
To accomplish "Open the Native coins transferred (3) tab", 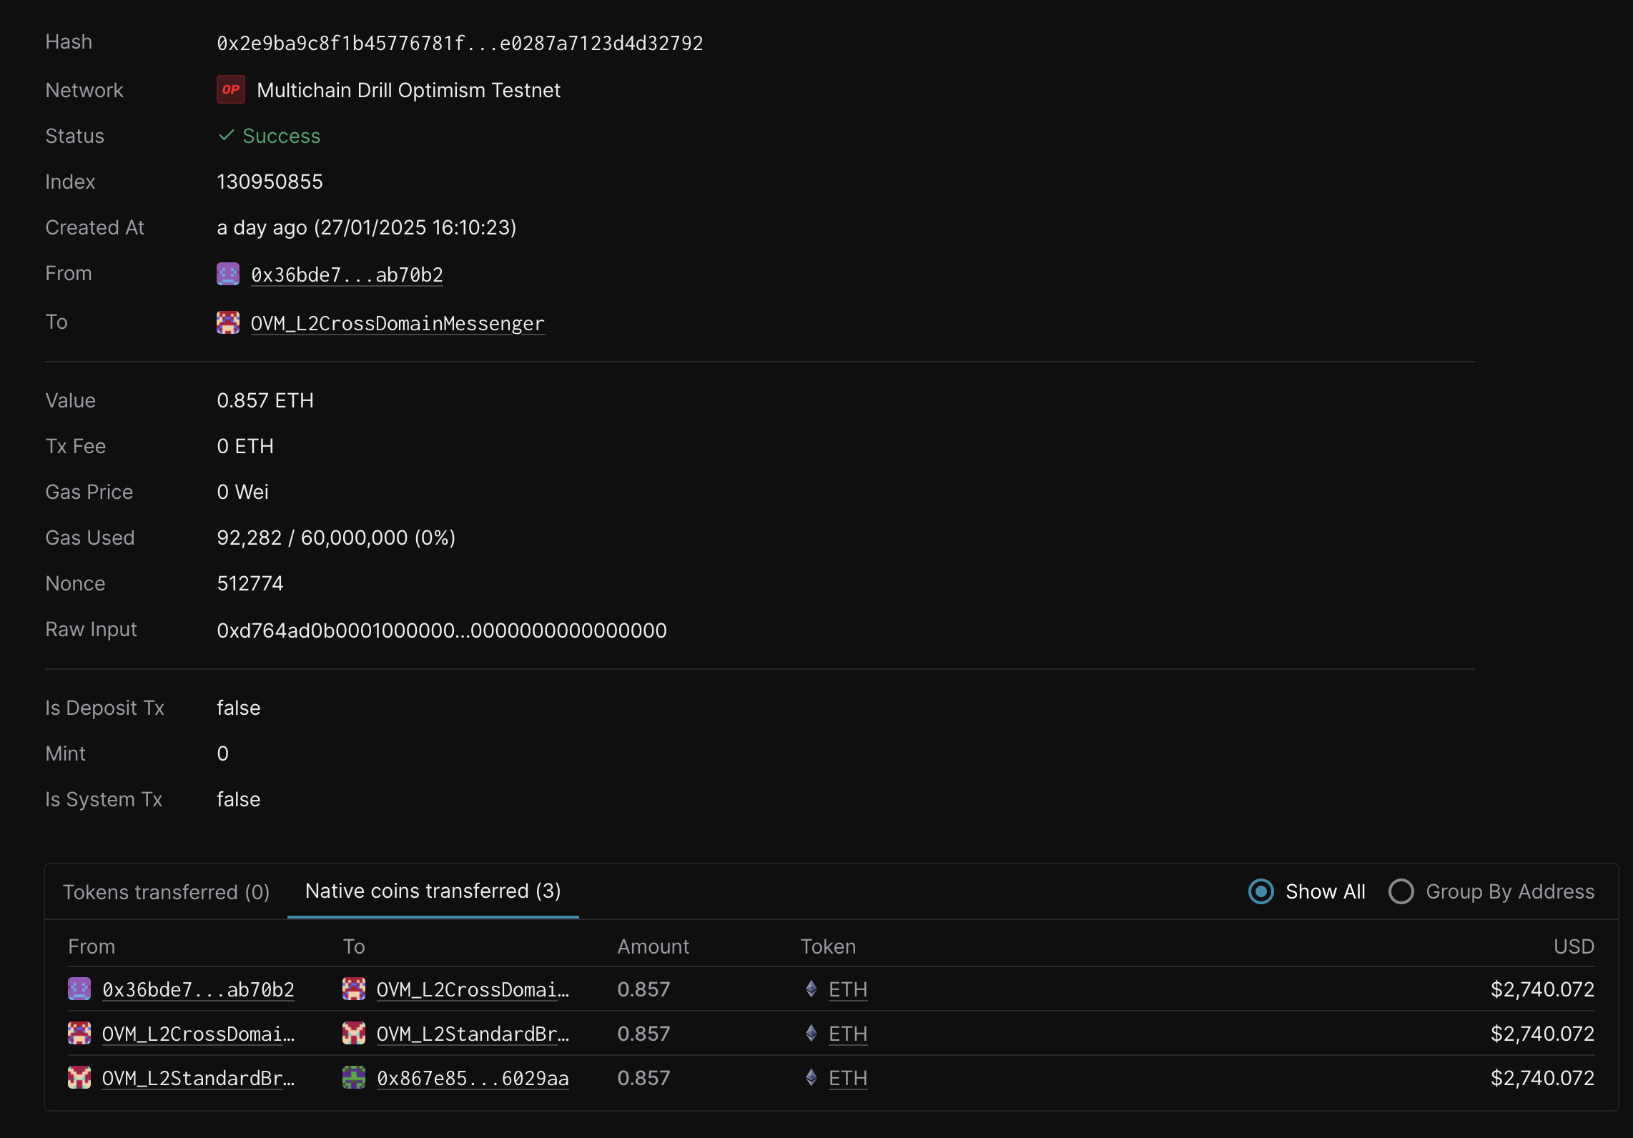I will point(433,891).
